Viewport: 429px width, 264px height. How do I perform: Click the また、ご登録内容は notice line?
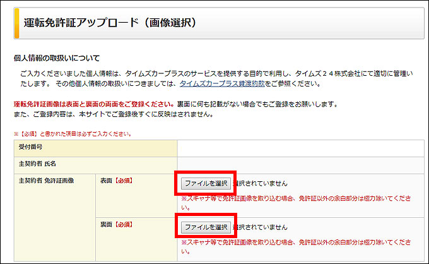point(114,114)
